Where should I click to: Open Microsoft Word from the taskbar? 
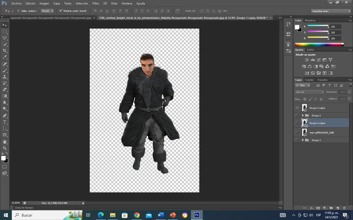[x=161, y=215]
